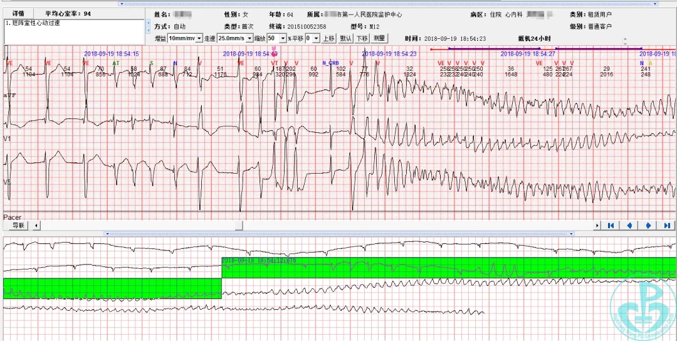Open the 平移 offset dropdown

[x=317, y=38]
